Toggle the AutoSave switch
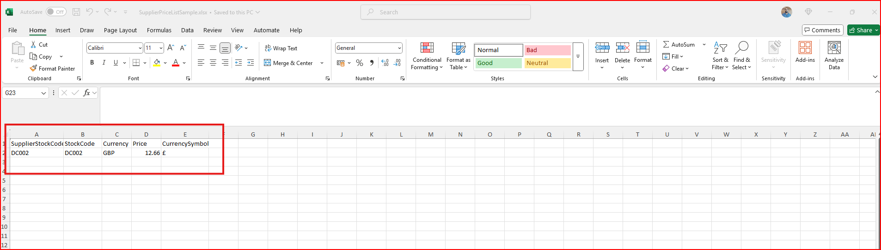881x250 pixels. point(56,12)
